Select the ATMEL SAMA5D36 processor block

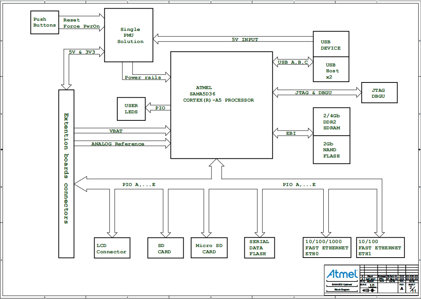[x=221, y=105]
